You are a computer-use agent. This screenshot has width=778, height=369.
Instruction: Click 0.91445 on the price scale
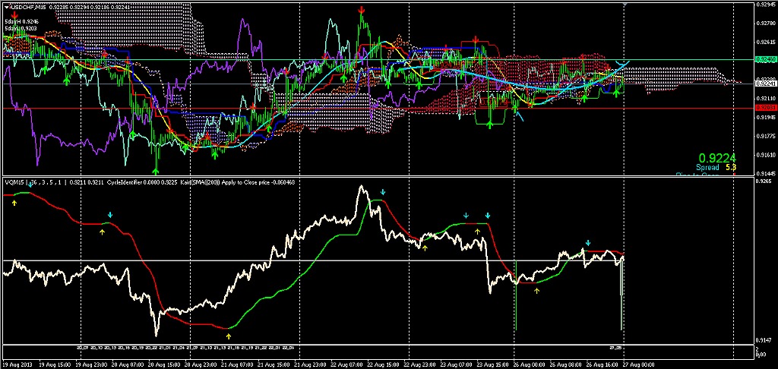pyautogui.click(x=766, y=174)
